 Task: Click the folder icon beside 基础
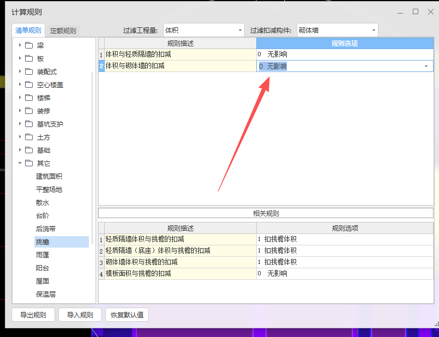(x=28, y=150)
